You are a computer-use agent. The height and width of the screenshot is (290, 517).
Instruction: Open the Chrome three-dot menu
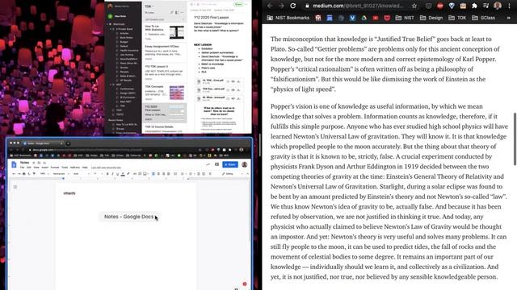[510, 6]
